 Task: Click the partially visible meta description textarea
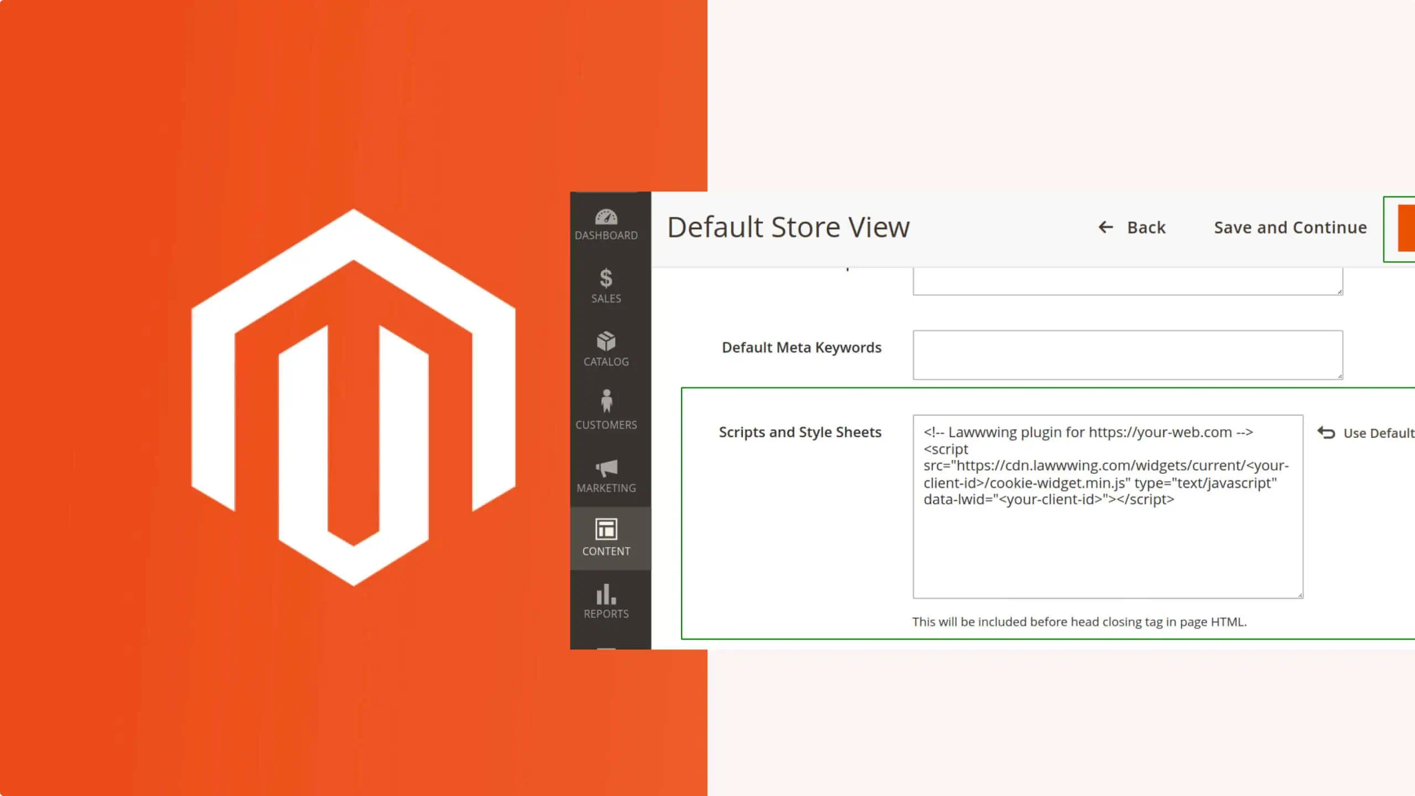pyautogui.click(x=1128, y=281)
